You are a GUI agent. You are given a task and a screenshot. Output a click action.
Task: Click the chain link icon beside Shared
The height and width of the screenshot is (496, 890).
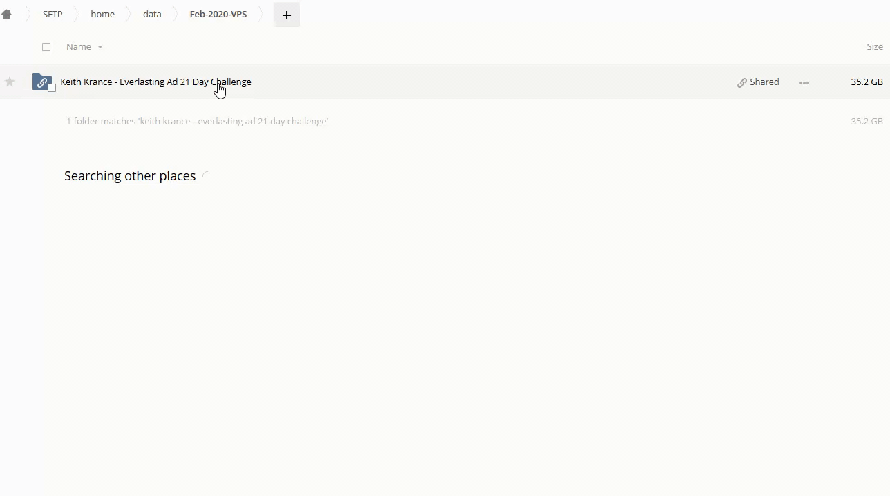(x=741, y=82)
